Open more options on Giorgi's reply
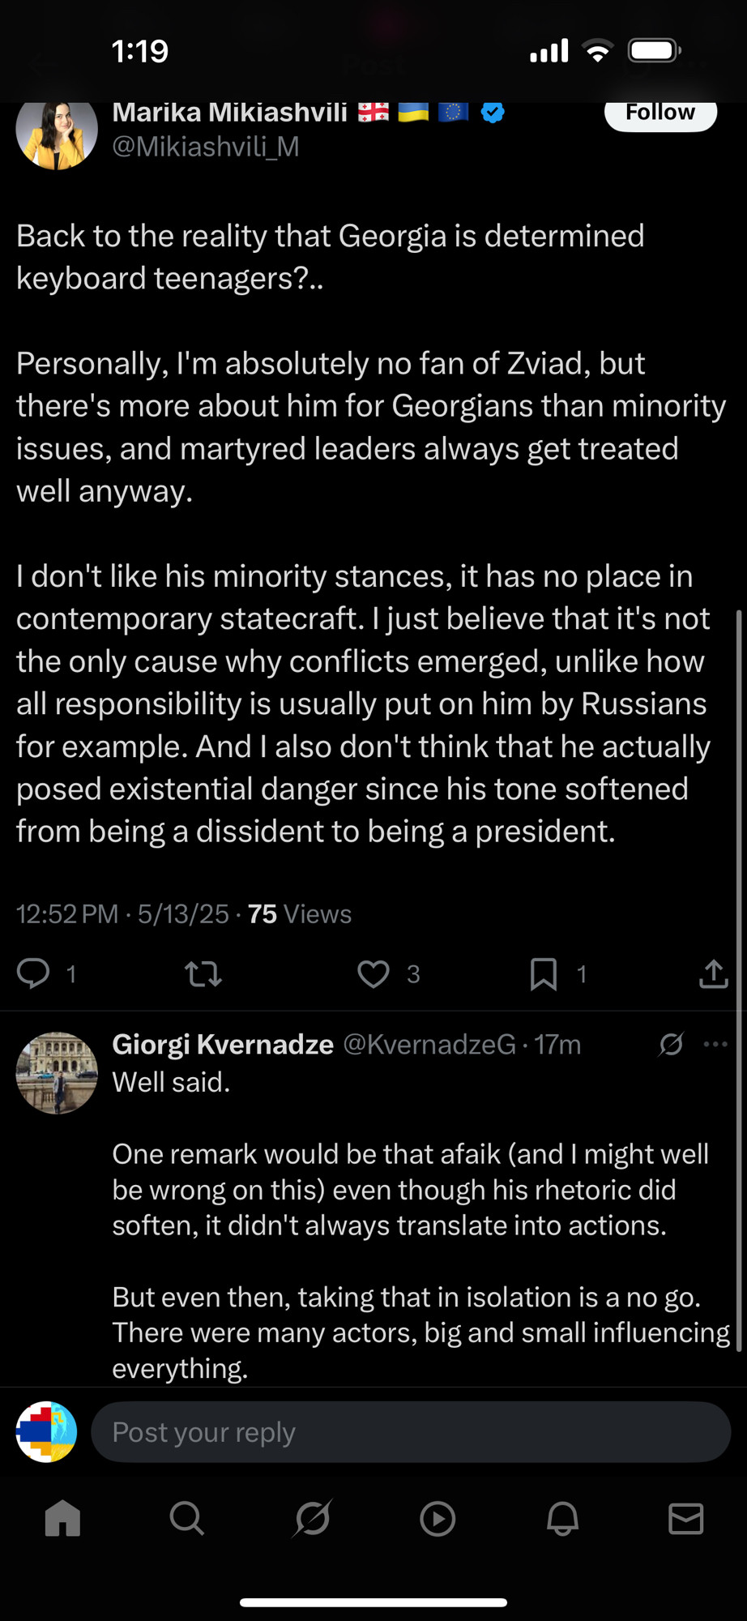The image size is (747, 1621). coord(715,1044)
